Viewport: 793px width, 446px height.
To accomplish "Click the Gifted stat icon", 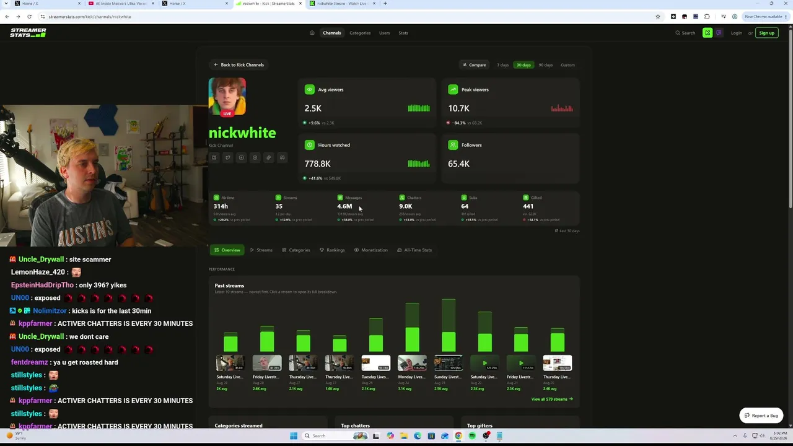I will click(526, 198).
